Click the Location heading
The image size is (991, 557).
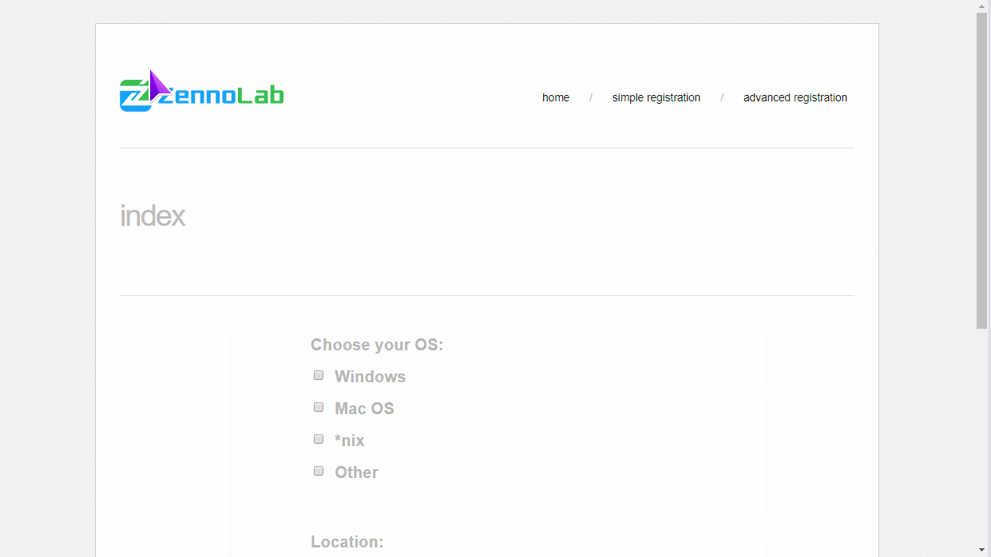(347, 541)
